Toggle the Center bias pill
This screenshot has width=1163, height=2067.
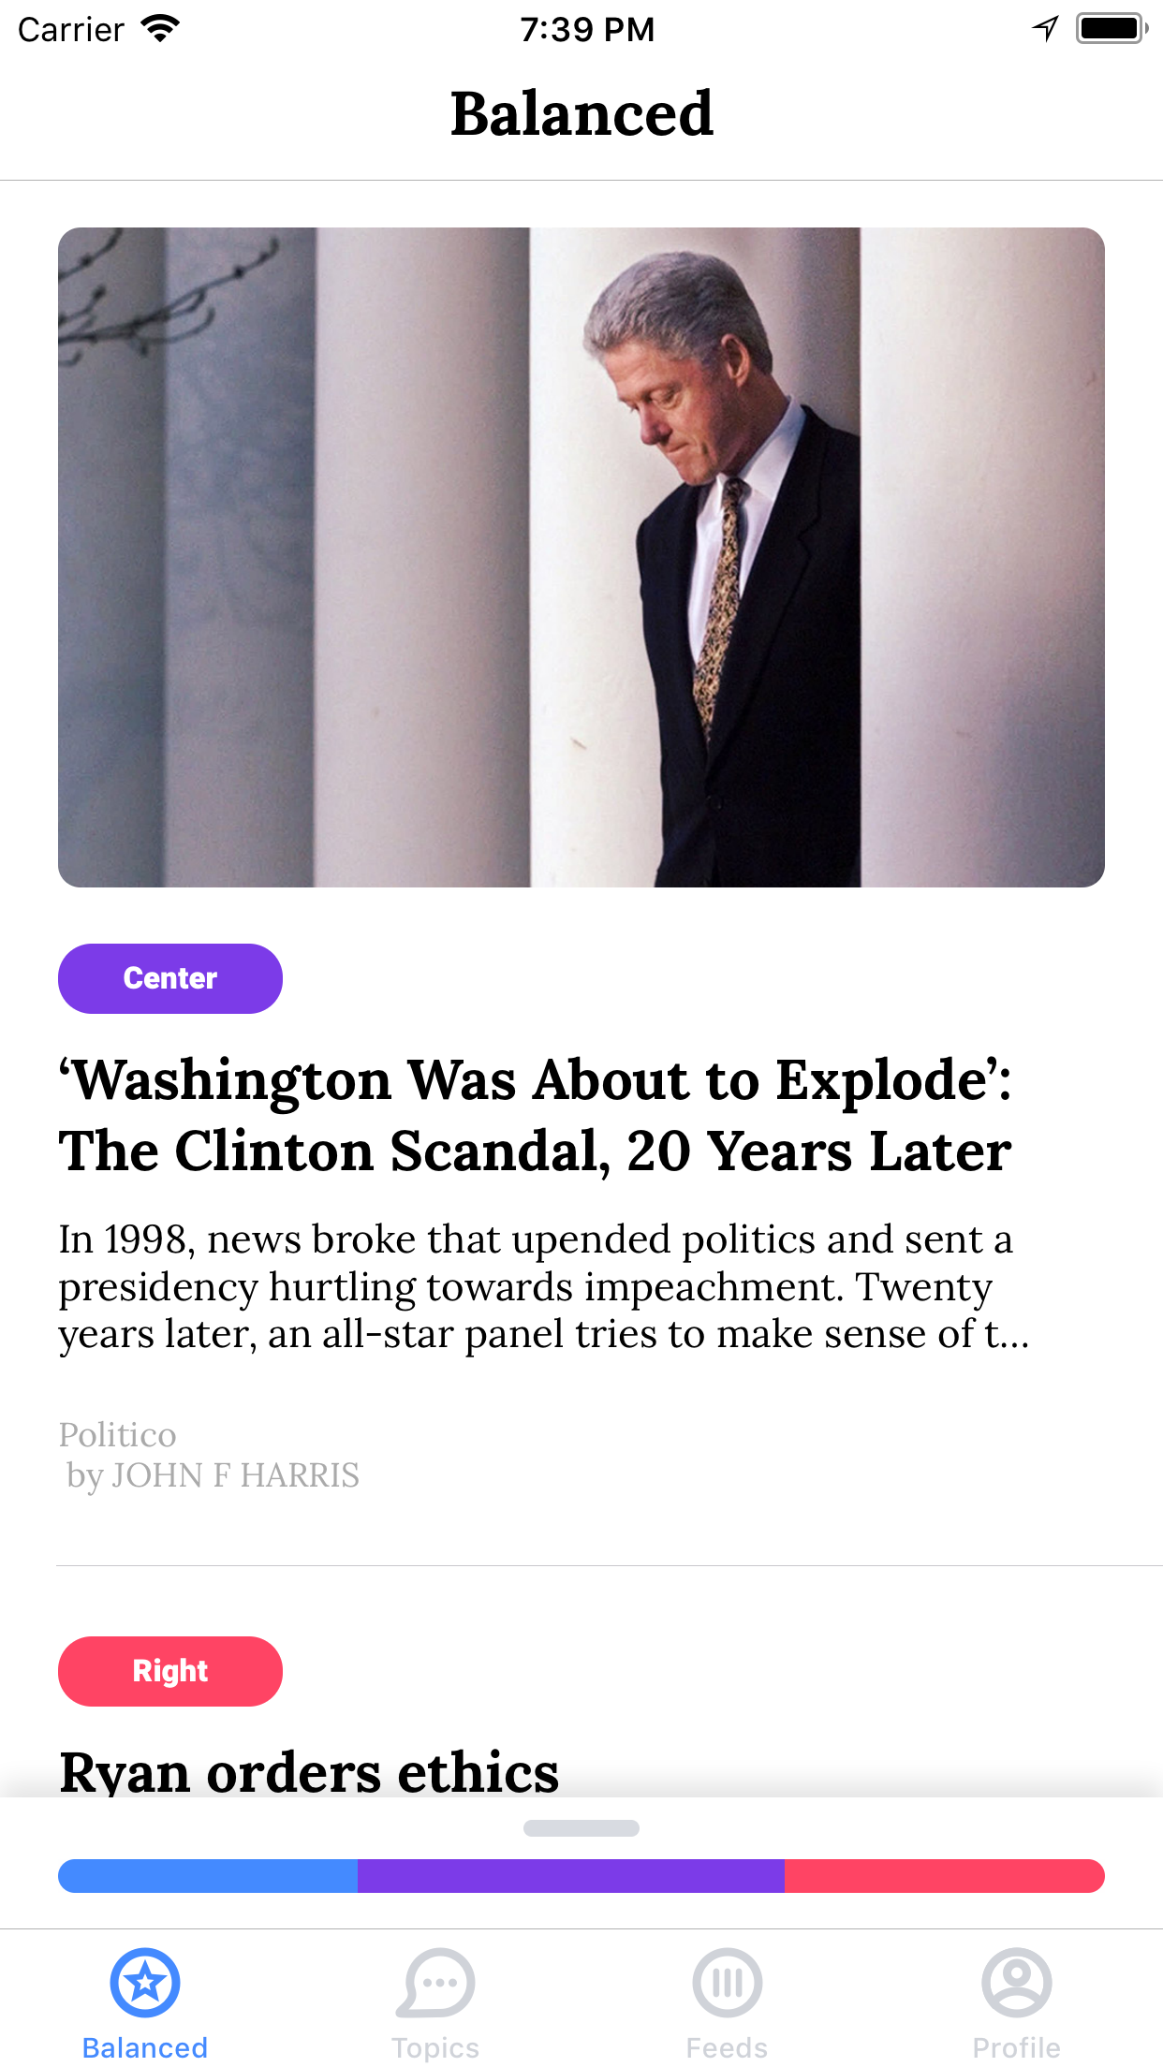click(x=169, y=977)
